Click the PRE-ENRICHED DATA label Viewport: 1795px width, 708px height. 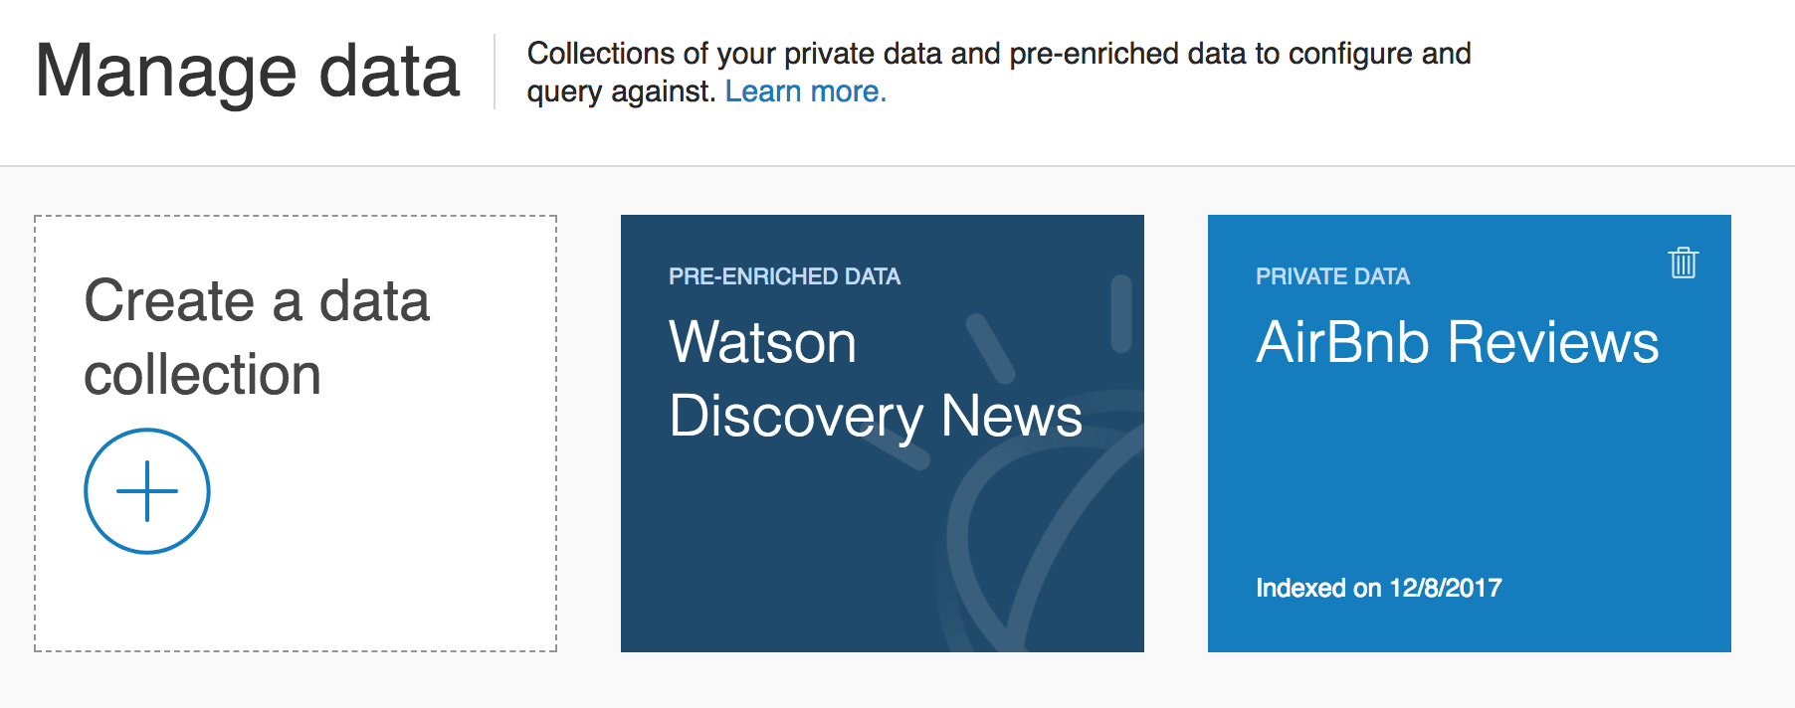tap(784, 276)
